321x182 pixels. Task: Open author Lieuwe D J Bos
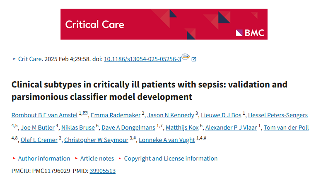[221, 115]
